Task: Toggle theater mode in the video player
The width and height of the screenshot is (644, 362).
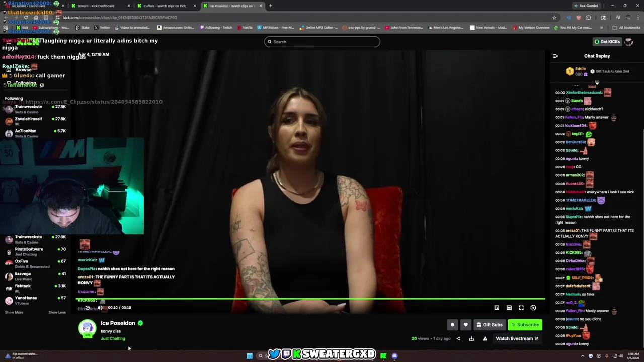Action: click(509, 308)
